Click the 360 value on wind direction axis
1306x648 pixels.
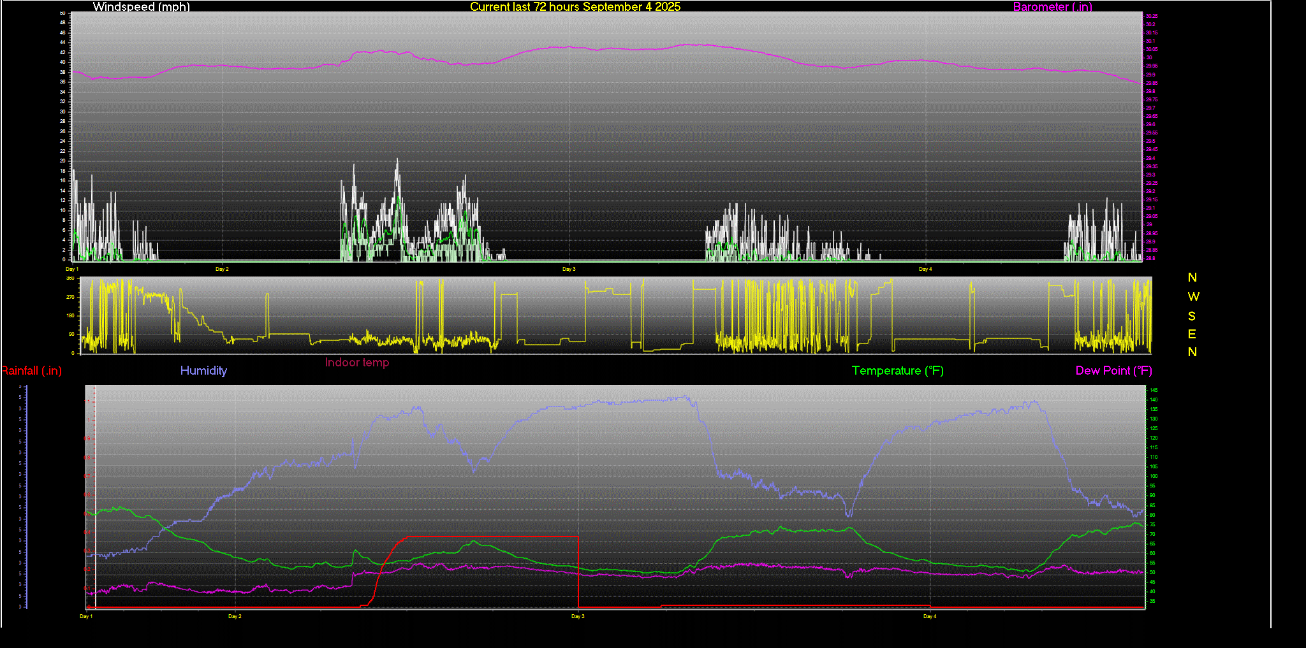pos(70,278)
